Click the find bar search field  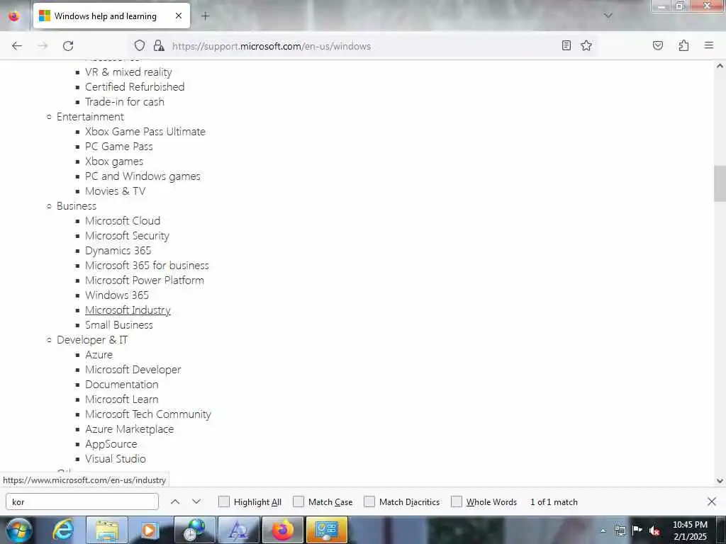point(82,502)
